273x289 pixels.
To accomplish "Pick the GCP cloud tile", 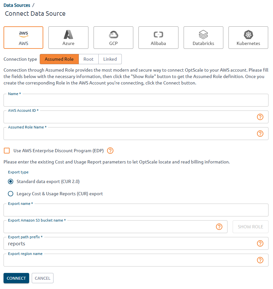I will (113, 38).
